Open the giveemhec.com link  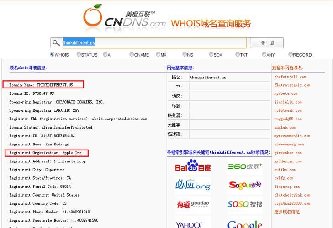click(x=288, y=153)
